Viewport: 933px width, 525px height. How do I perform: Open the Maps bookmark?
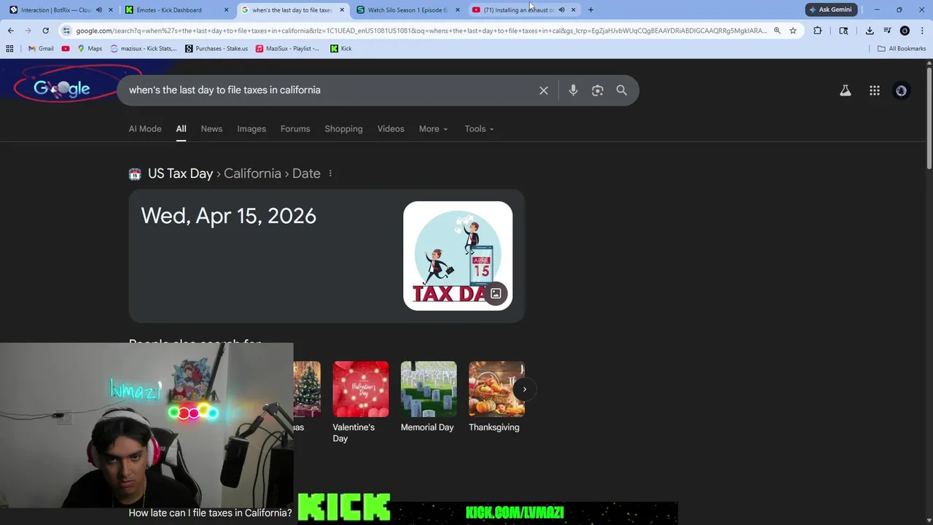point(90,48)
